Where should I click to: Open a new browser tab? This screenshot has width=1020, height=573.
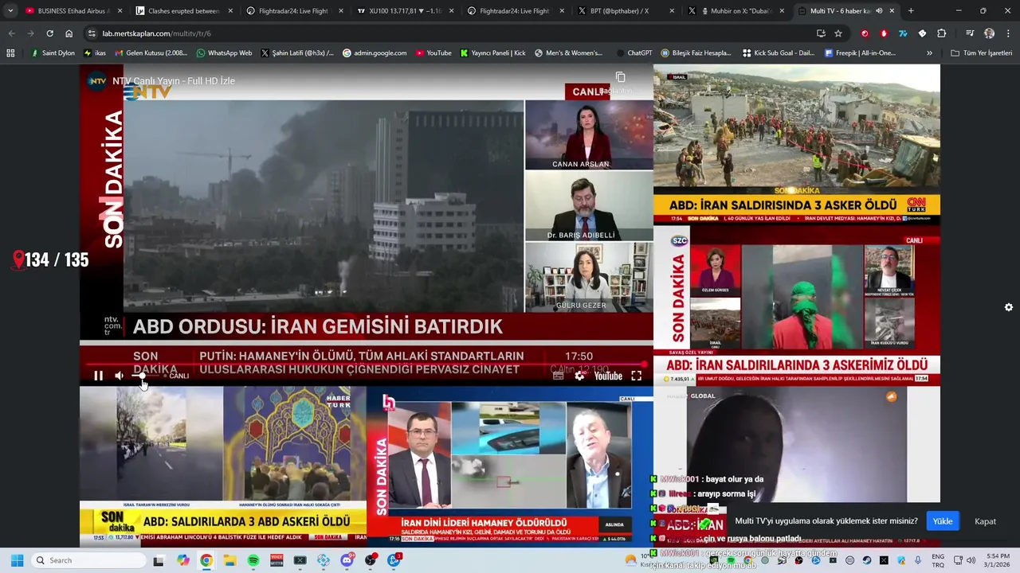tap(911, 11)
